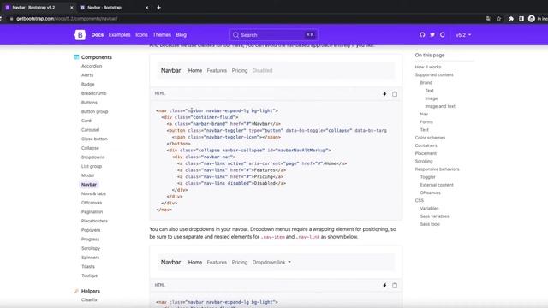Open Close button in sidebar

point(94,139)
